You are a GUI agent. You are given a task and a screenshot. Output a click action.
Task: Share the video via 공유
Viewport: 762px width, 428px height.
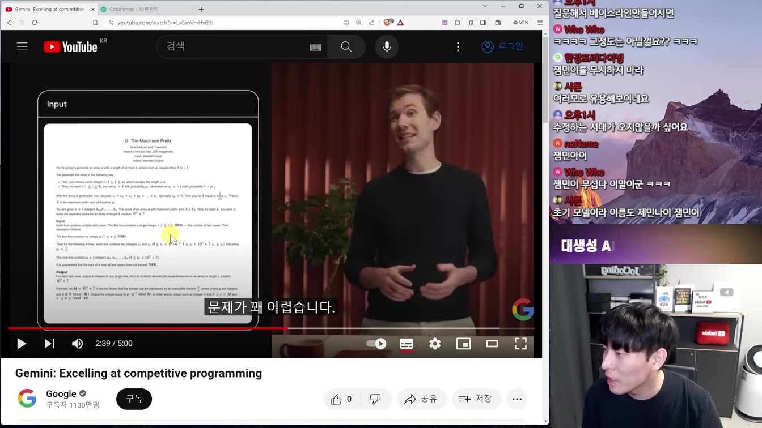[421, 399]
